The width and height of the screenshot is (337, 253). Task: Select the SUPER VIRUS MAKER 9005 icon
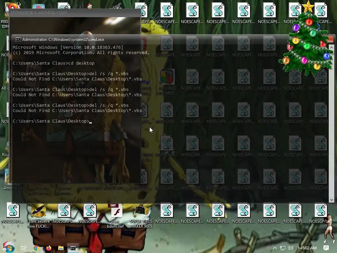click(141, 216)
